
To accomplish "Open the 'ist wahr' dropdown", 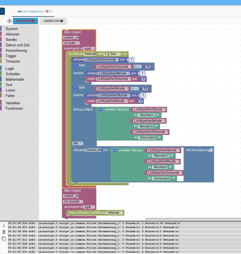I will click(x=71, y=43).
